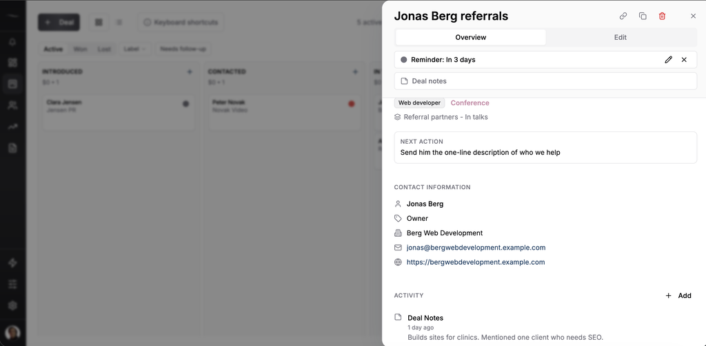
Task: Toggle the Needs follow-up filter
Action: tap(183, 49)
